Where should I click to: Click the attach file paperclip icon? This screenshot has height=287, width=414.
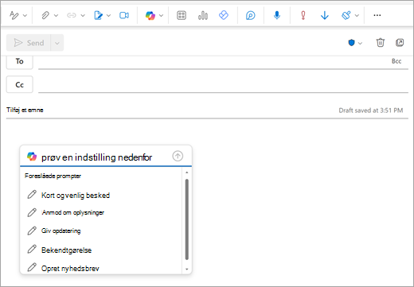pyautogui.click(x=45, y=15)
